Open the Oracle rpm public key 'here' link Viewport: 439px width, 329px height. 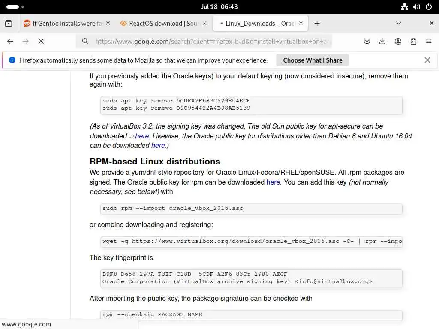click(x=273, y=182)
